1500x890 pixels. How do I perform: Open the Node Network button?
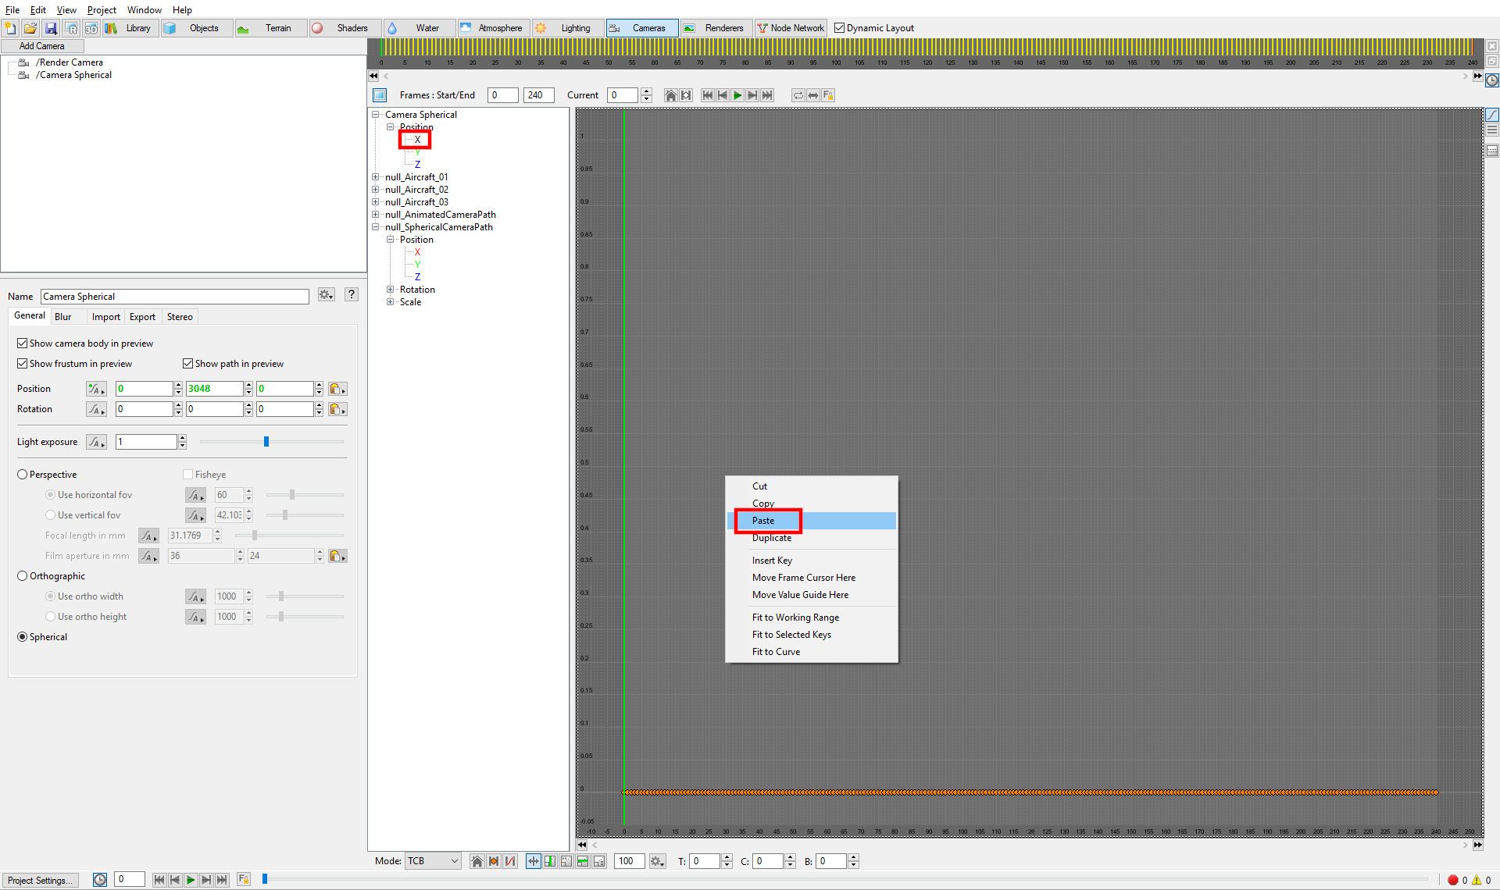(790, 28)
